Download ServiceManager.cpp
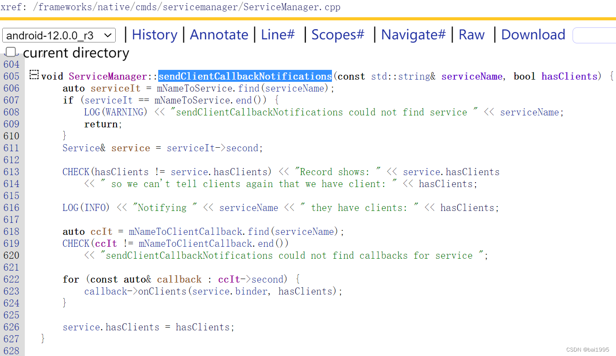Image resolution: width=616 pixels, height=356 pixels. point(533,34)
